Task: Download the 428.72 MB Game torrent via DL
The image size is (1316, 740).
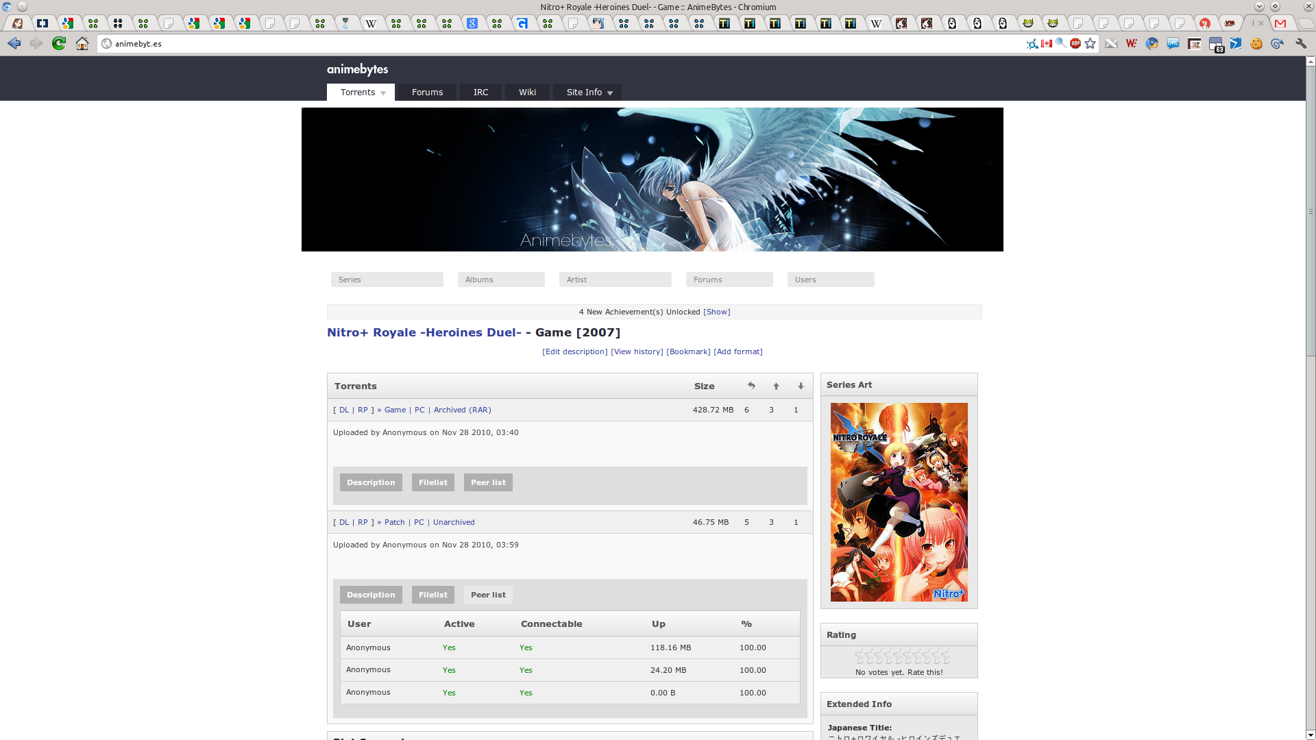Action: click(x=344, y=410)
